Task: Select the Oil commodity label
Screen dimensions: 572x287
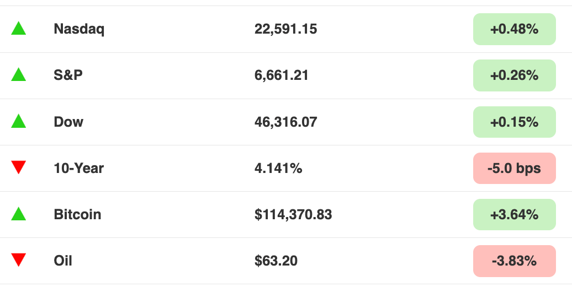Action: pyautogui.click(x=63, y=261)
